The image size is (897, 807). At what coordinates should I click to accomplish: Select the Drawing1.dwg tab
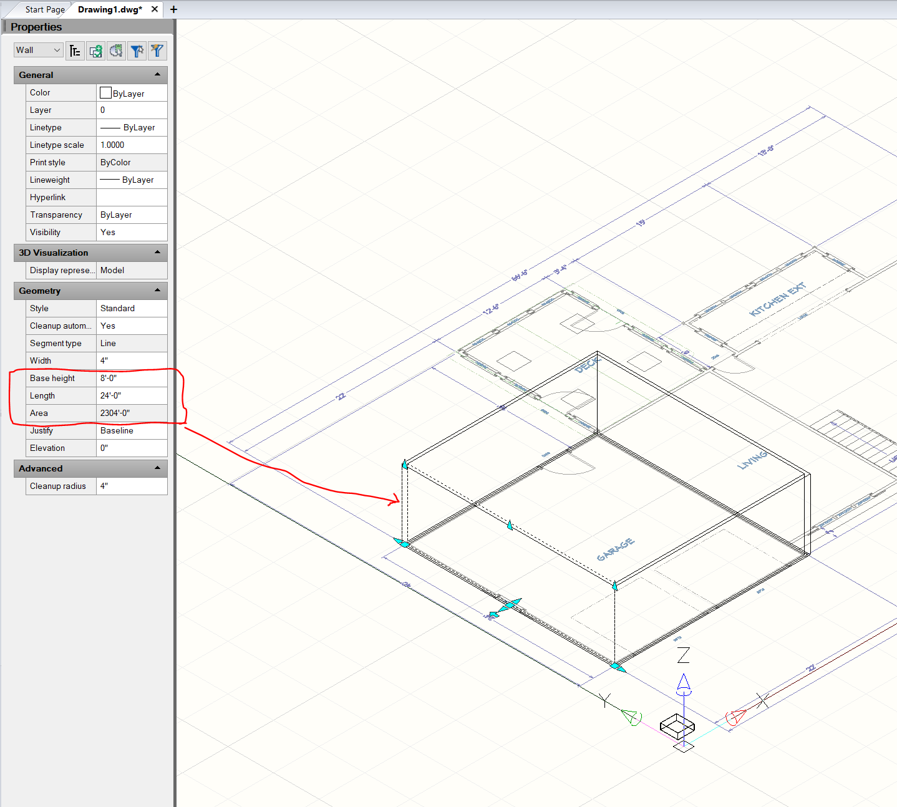point(110,9)
